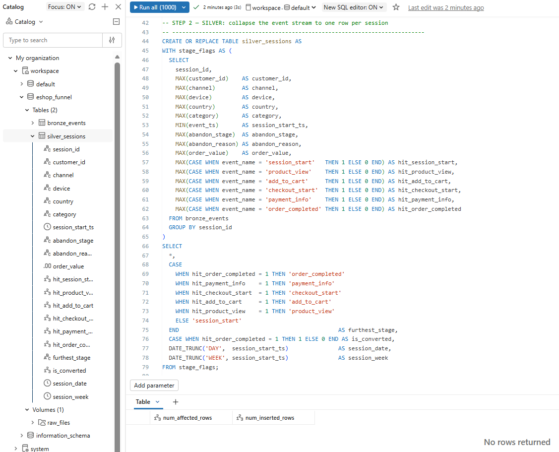Click GROUP BY session_id code line
Image resolution: width=559 pixels, height=452 pixels.
[x=200, y=227]
